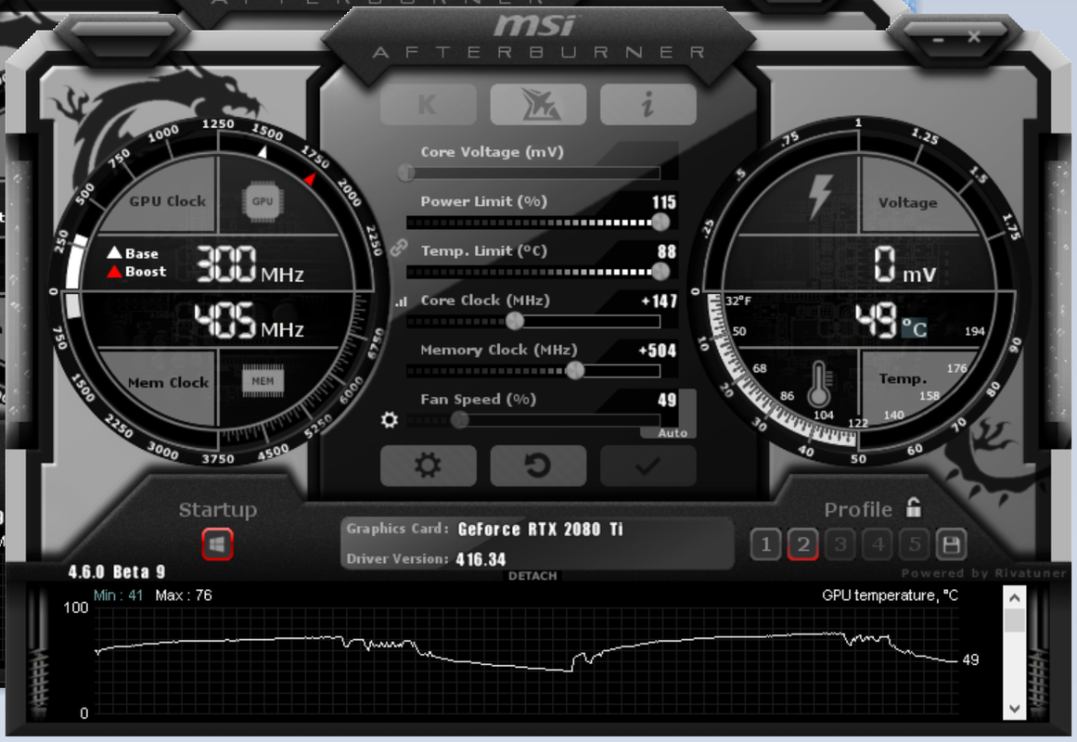Screen dimensions: 1077x742
Task: Launch the OC Scanner jet icon
Action: coord(538,105)
